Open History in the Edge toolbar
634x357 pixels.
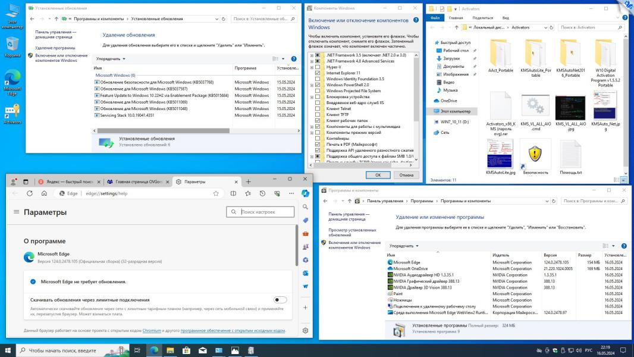(x=262, y=193)
